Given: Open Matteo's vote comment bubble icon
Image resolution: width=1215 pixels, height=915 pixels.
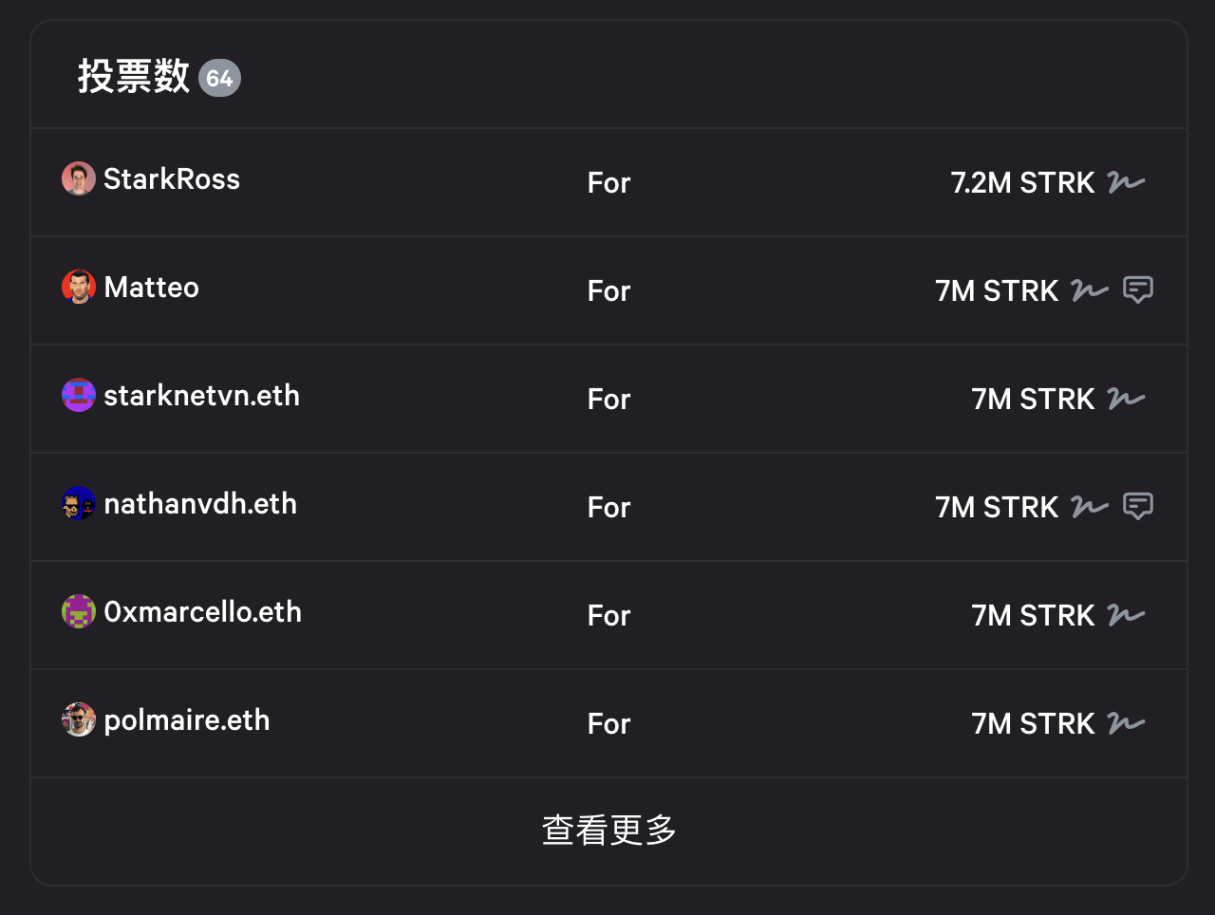Looking at the screenshot, I should [1137, 289].
